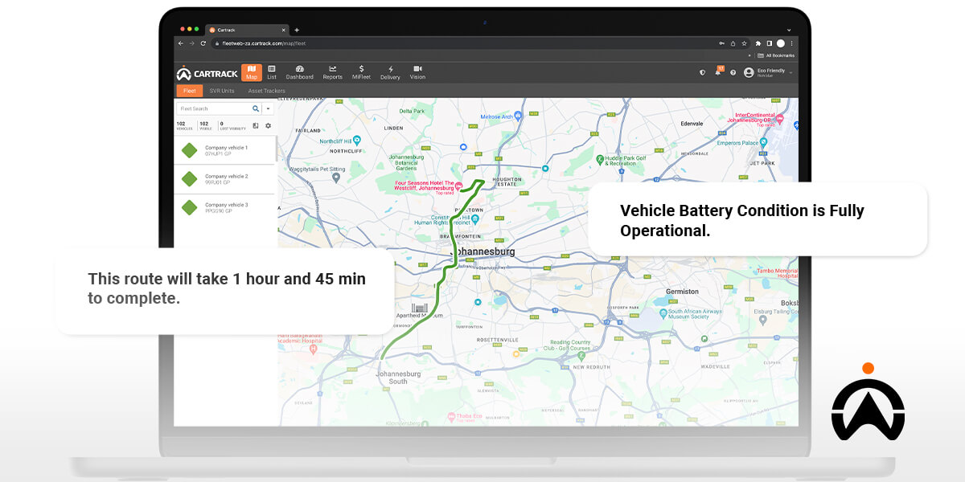Image resolution: width=965 pixels, height=482 pixels.
Task: Click the notifications bell showing 17 alerts
Action: (x=719, y=71)
